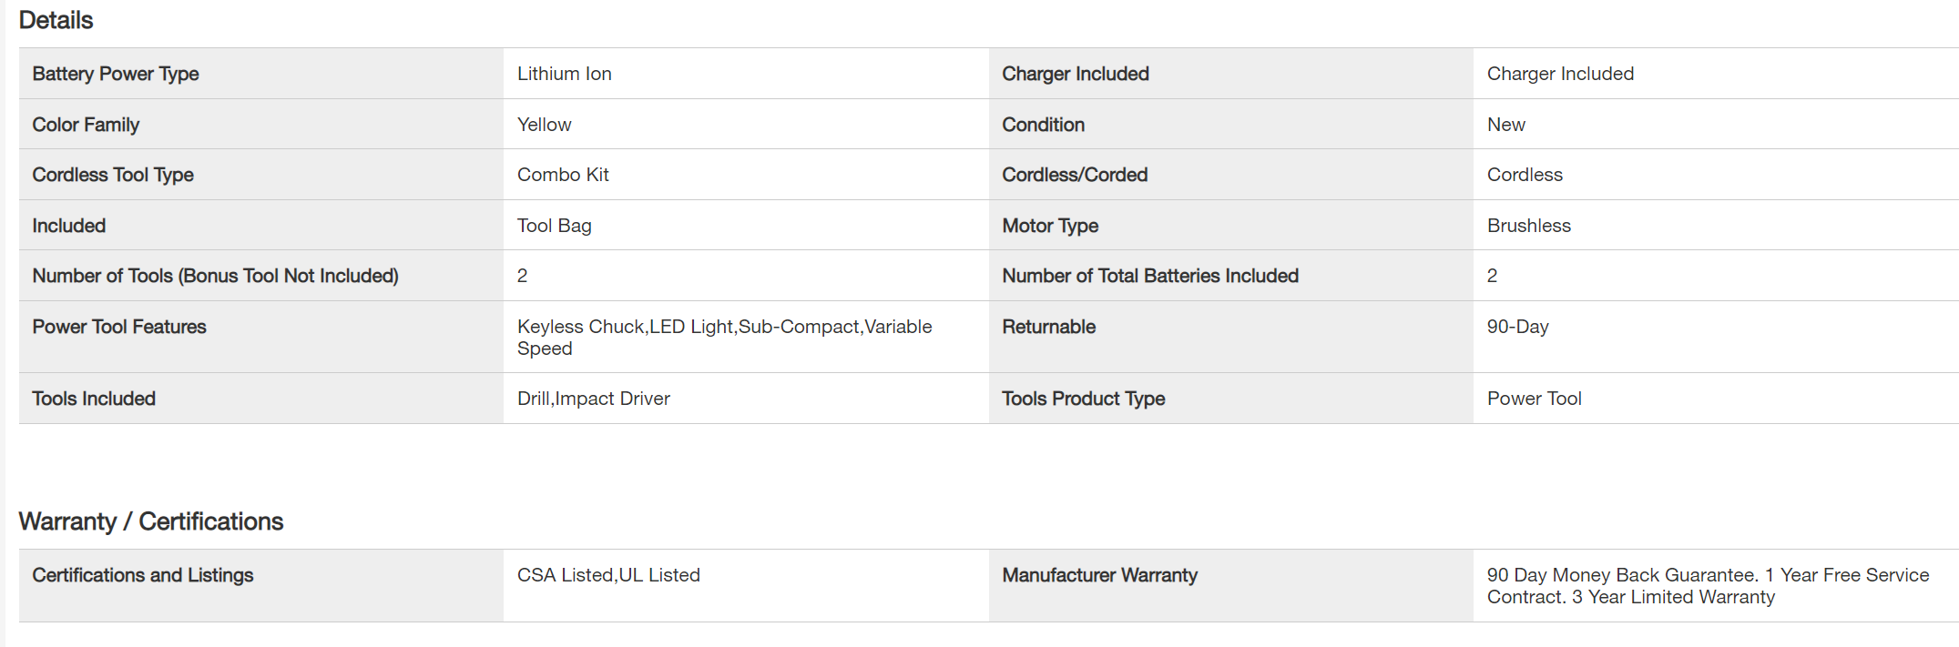The width and height of the screenshot is (1959, 647).
Task: Click the Yellow color family value
Action: [544, 125]
